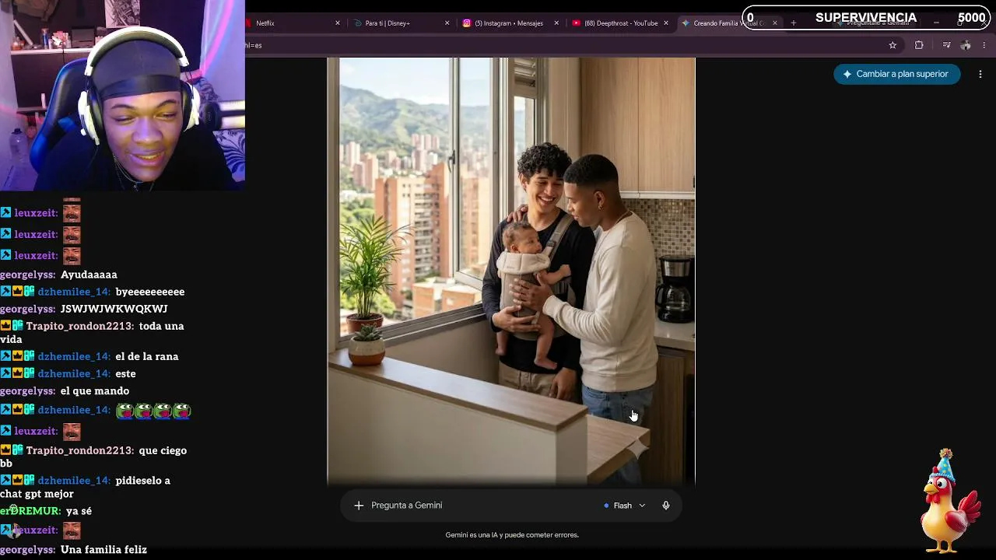Open the Chrome three-dot menu

click(984, 45)
